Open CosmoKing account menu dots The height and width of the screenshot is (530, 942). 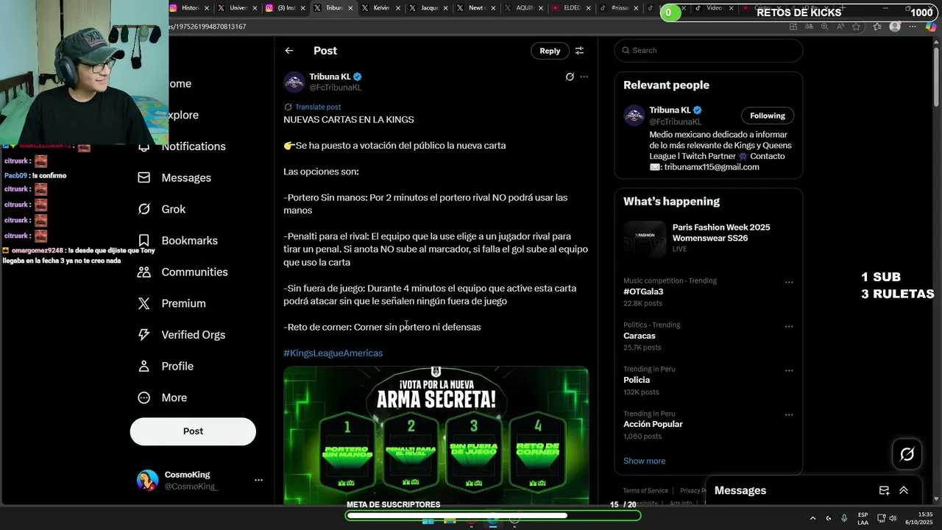[x=258, y=480]
